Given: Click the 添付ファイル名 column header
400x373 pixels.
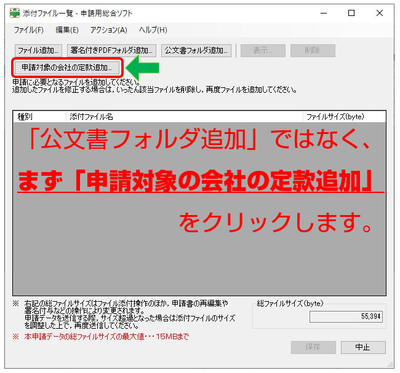Looking at the screenshot, I should point(185,116).
